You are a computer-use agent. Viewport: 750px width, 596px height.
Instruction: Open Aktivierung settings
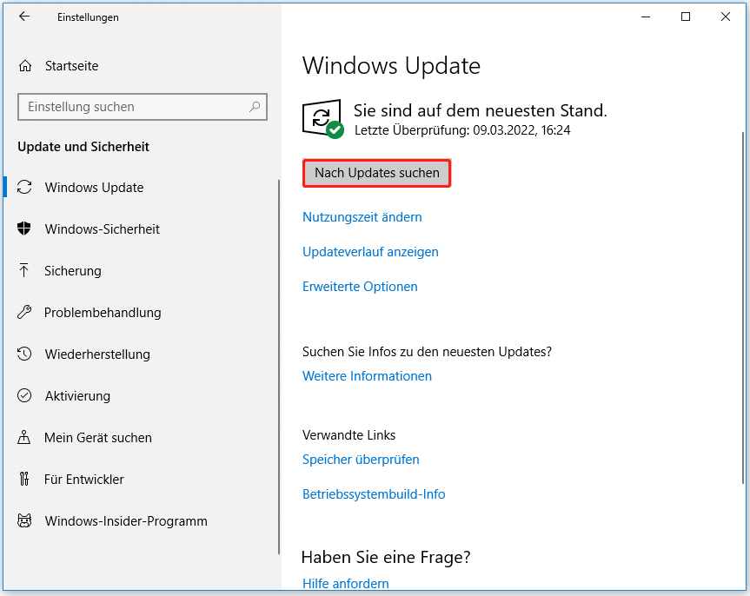(77, 395)
